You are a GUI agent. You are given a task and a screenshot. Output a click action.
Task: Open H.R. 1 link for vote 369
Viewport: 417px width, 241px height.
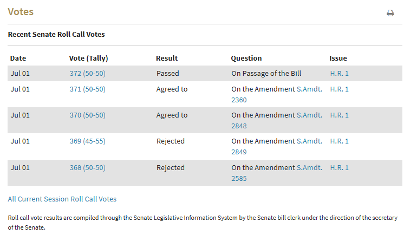pyautogui.click(x=339, y=141)
